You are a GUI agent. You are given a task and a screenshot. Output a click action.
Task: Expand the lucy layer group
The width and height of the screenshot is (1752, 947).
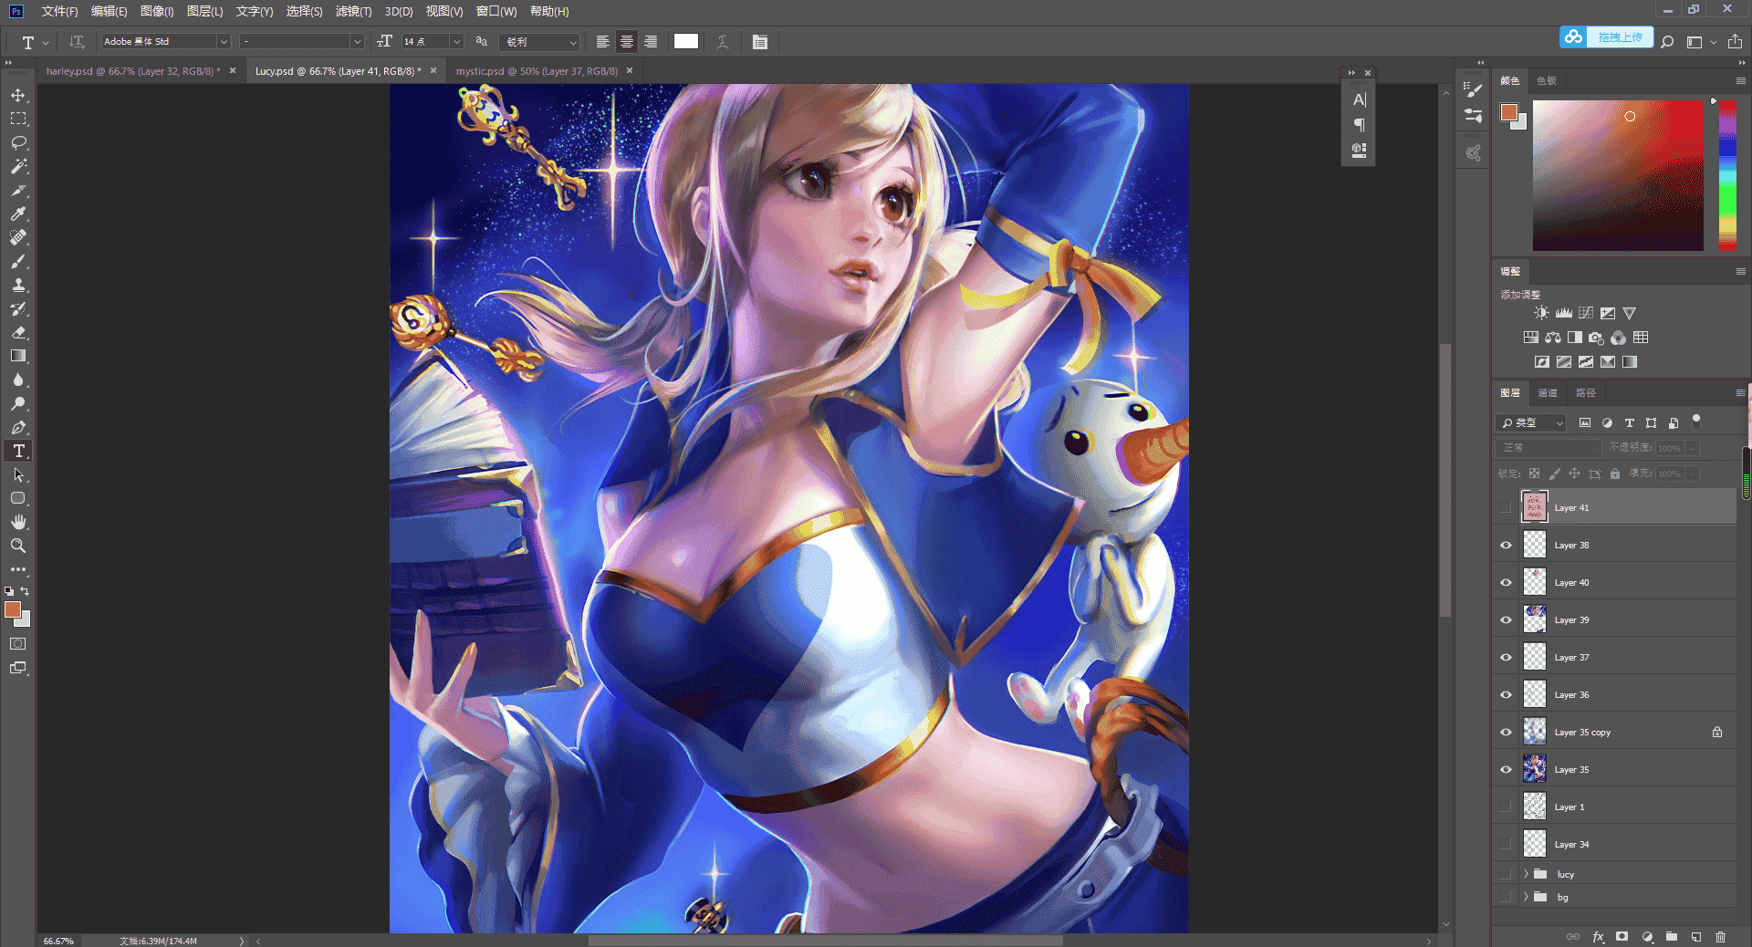[x=1526, y=874]
